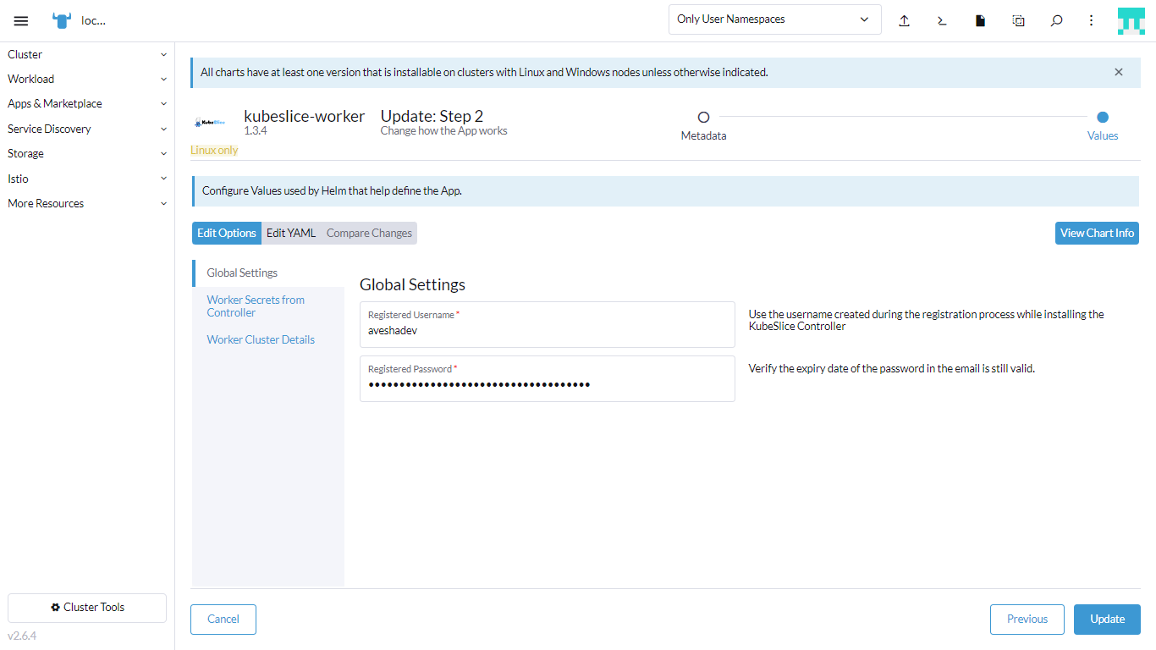Select the Edit Options tab
The height and width of the screenshot is (650, 1156).
pos(227,233)
